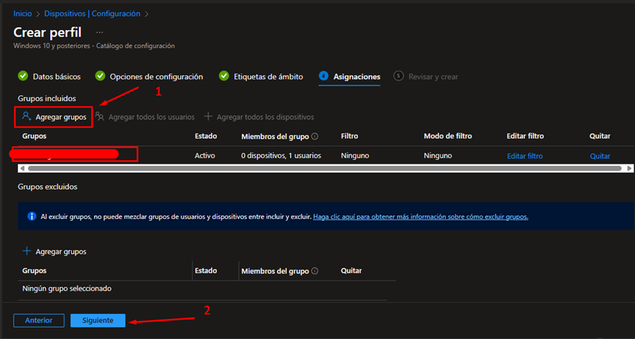Image resolution: width=635 pixels, height=339 pixels.
Task: Click the Agregar todos los usuarios icon
Action: pyautogui.click(x=100, y=117)
